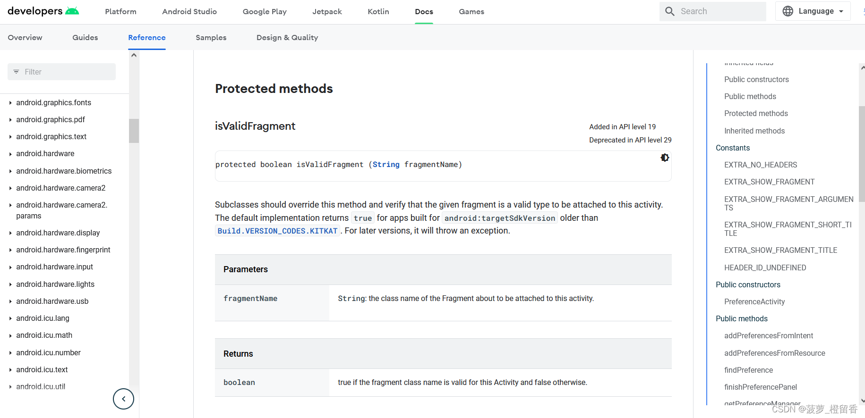The image size is (865, 418).
Task: Toggle dark theme on code block
Action: pyautogui.click(x=664, y=158)
